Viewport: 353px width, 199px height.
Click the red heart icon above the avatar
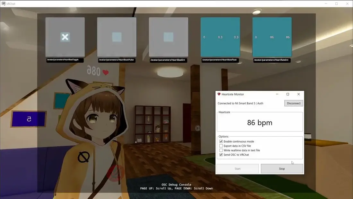click(106, 72)
